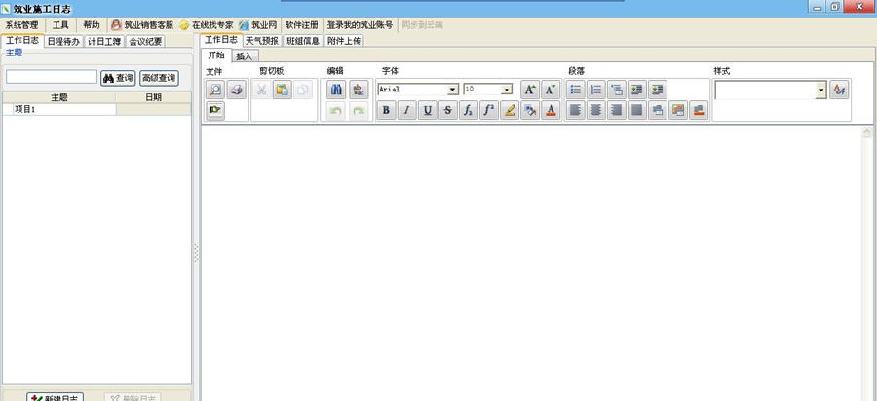Click the paragraph shading icon
877x401 pixels.
[x=678, y=110]
